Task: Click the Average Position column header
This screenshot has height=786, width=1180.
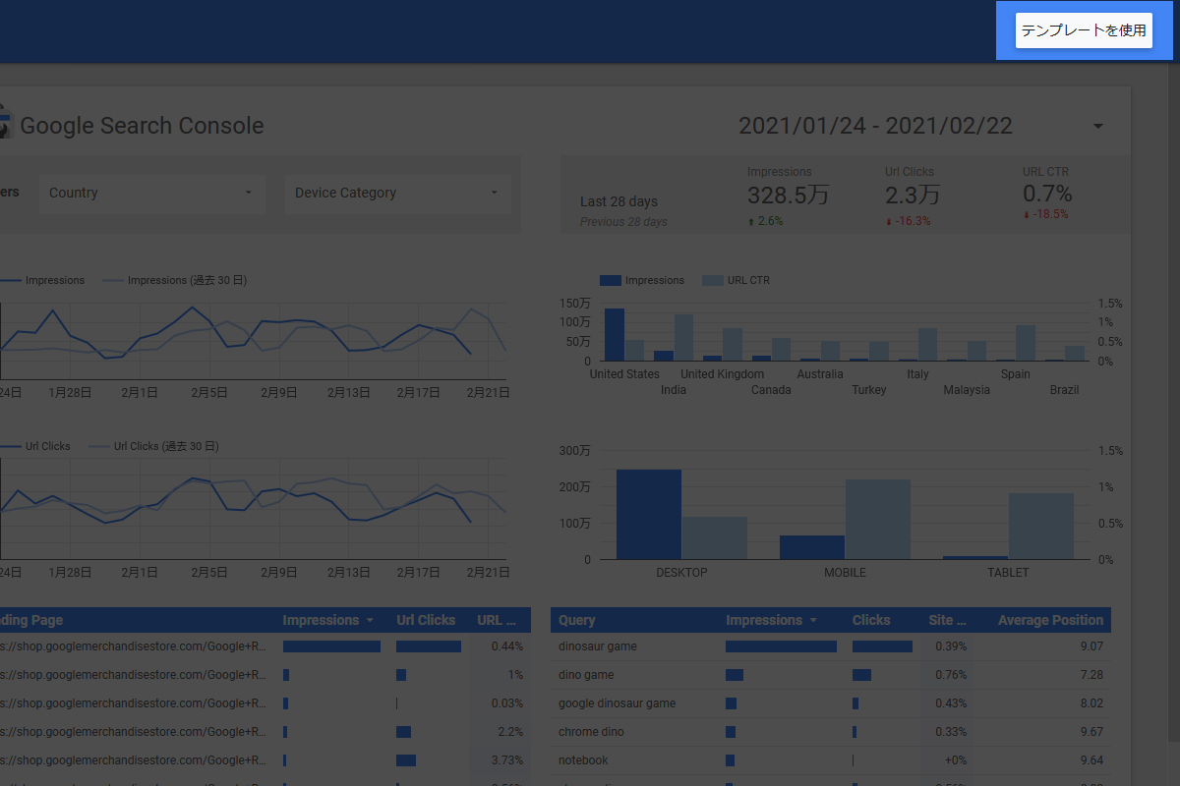Action: tap(1050, 620)
